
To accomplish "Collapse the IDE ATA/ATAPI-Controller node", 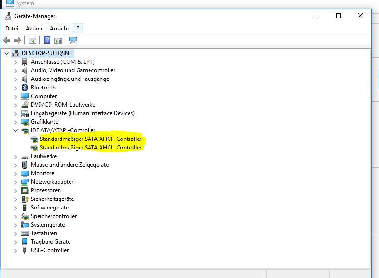I will tap(15, 130).
